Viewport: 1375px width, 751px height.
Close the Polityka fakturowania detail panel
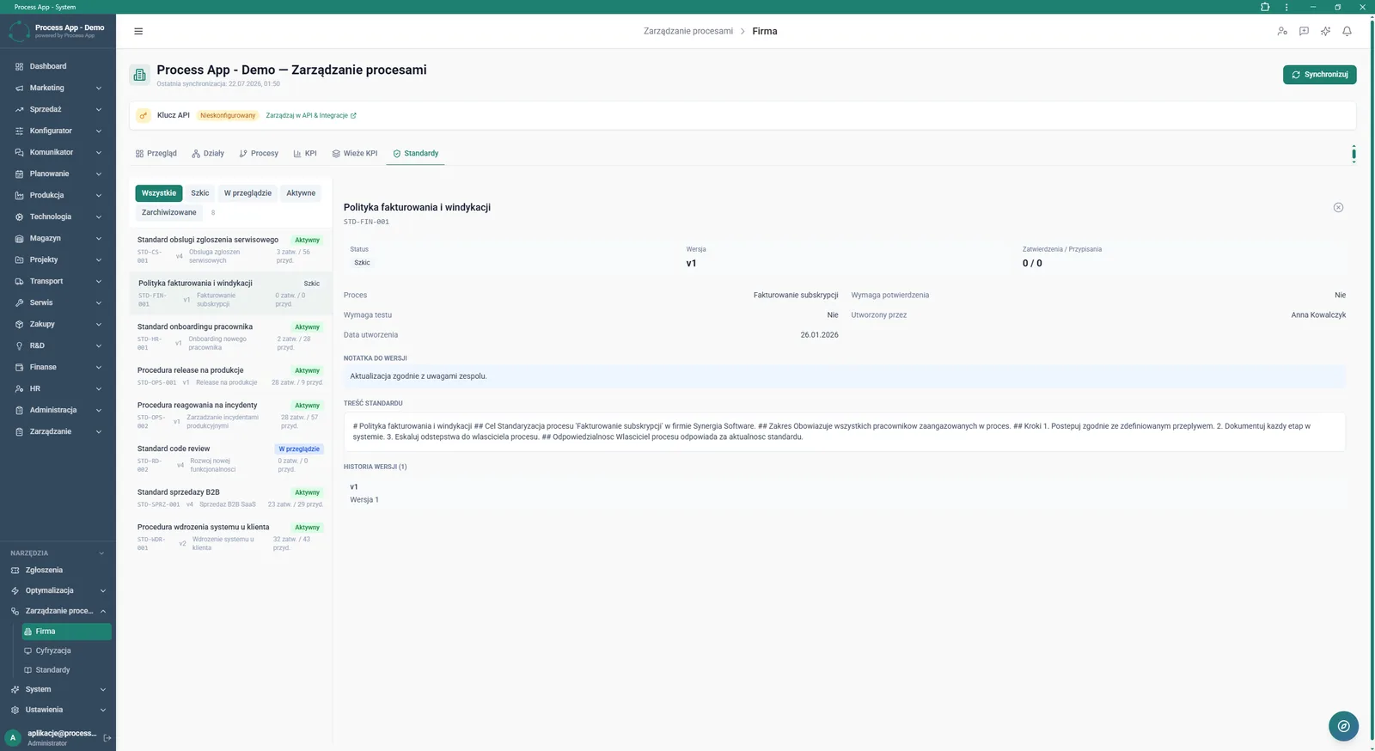[x=1338, y=207]
